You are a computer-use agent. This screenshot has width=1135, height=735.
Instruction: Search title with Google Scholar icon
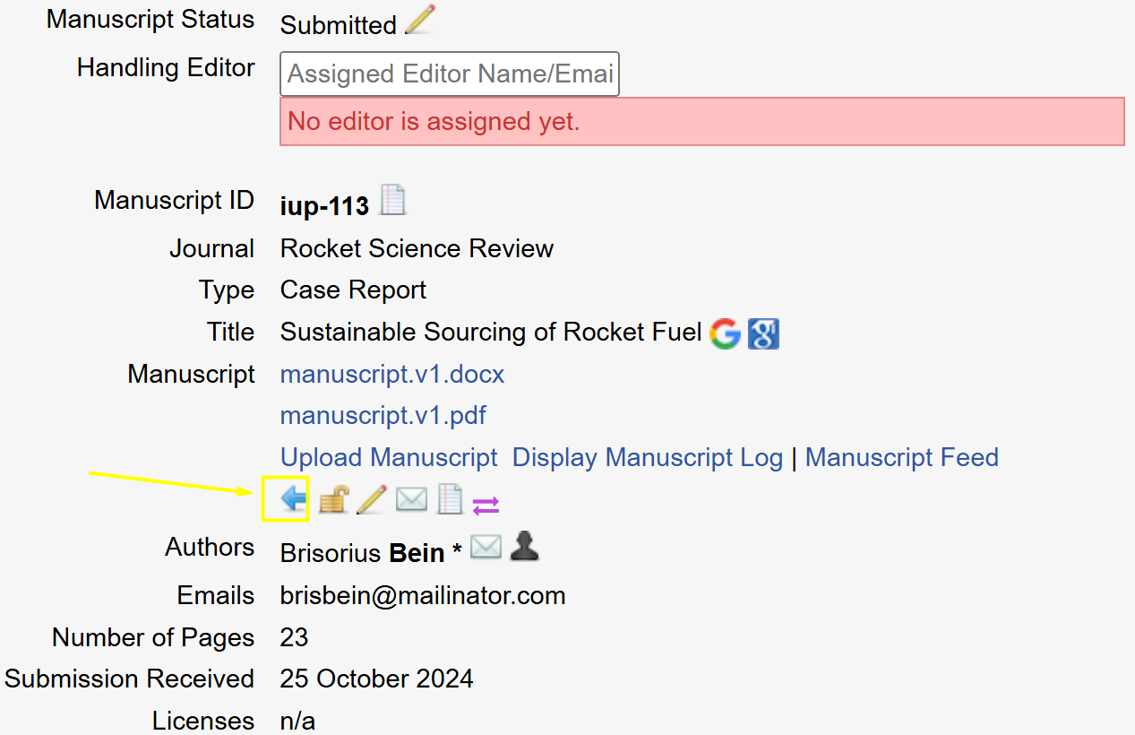pos(763,333)
